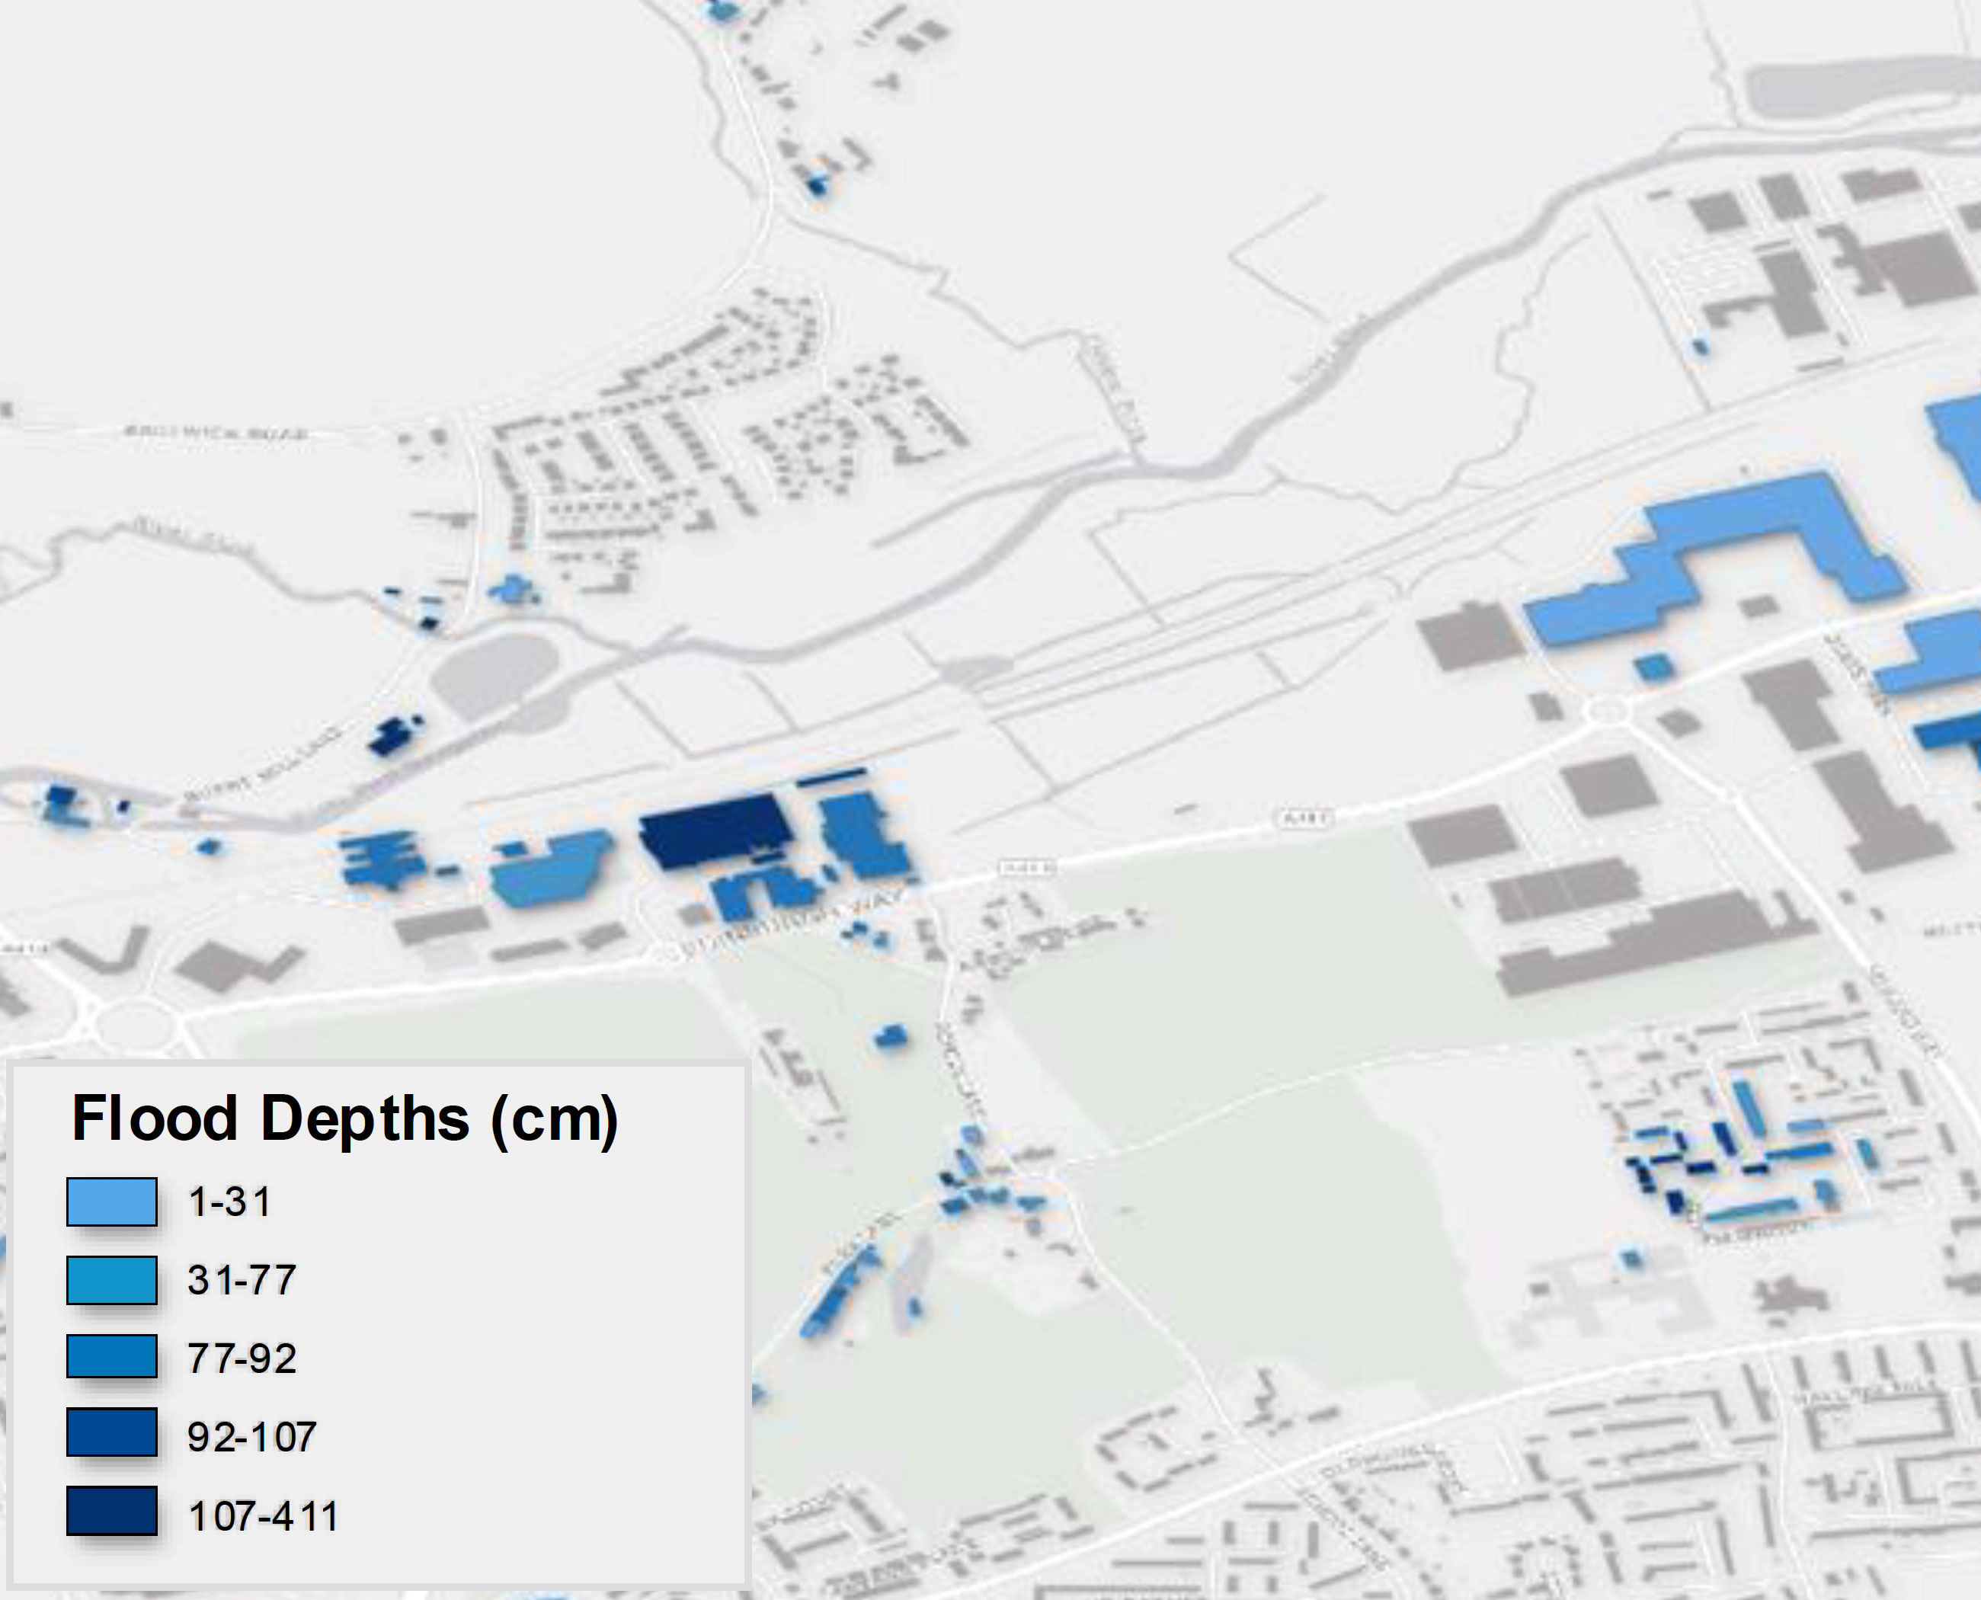The height and width of the screenshot is (1600, 1981).
Task: Select the large dark navy flooded building
Action: [712, 830]
